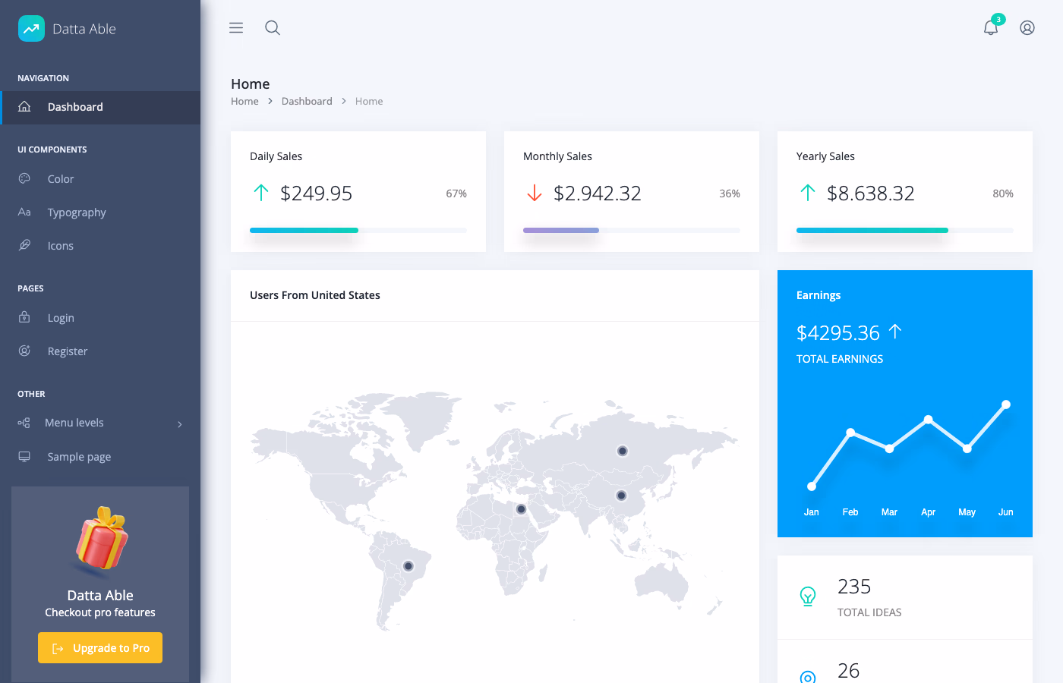Viewport: 1063px width, 683px height.
Task: Click the Jun data point on chart
Action: [1006, 404]
